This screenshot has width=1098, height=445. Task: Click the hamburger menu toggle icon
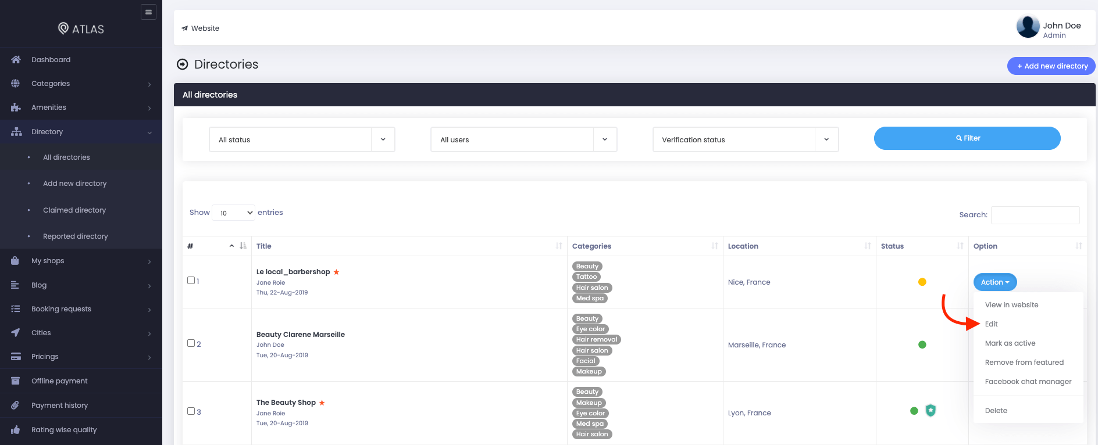click(x=148, y=12)
